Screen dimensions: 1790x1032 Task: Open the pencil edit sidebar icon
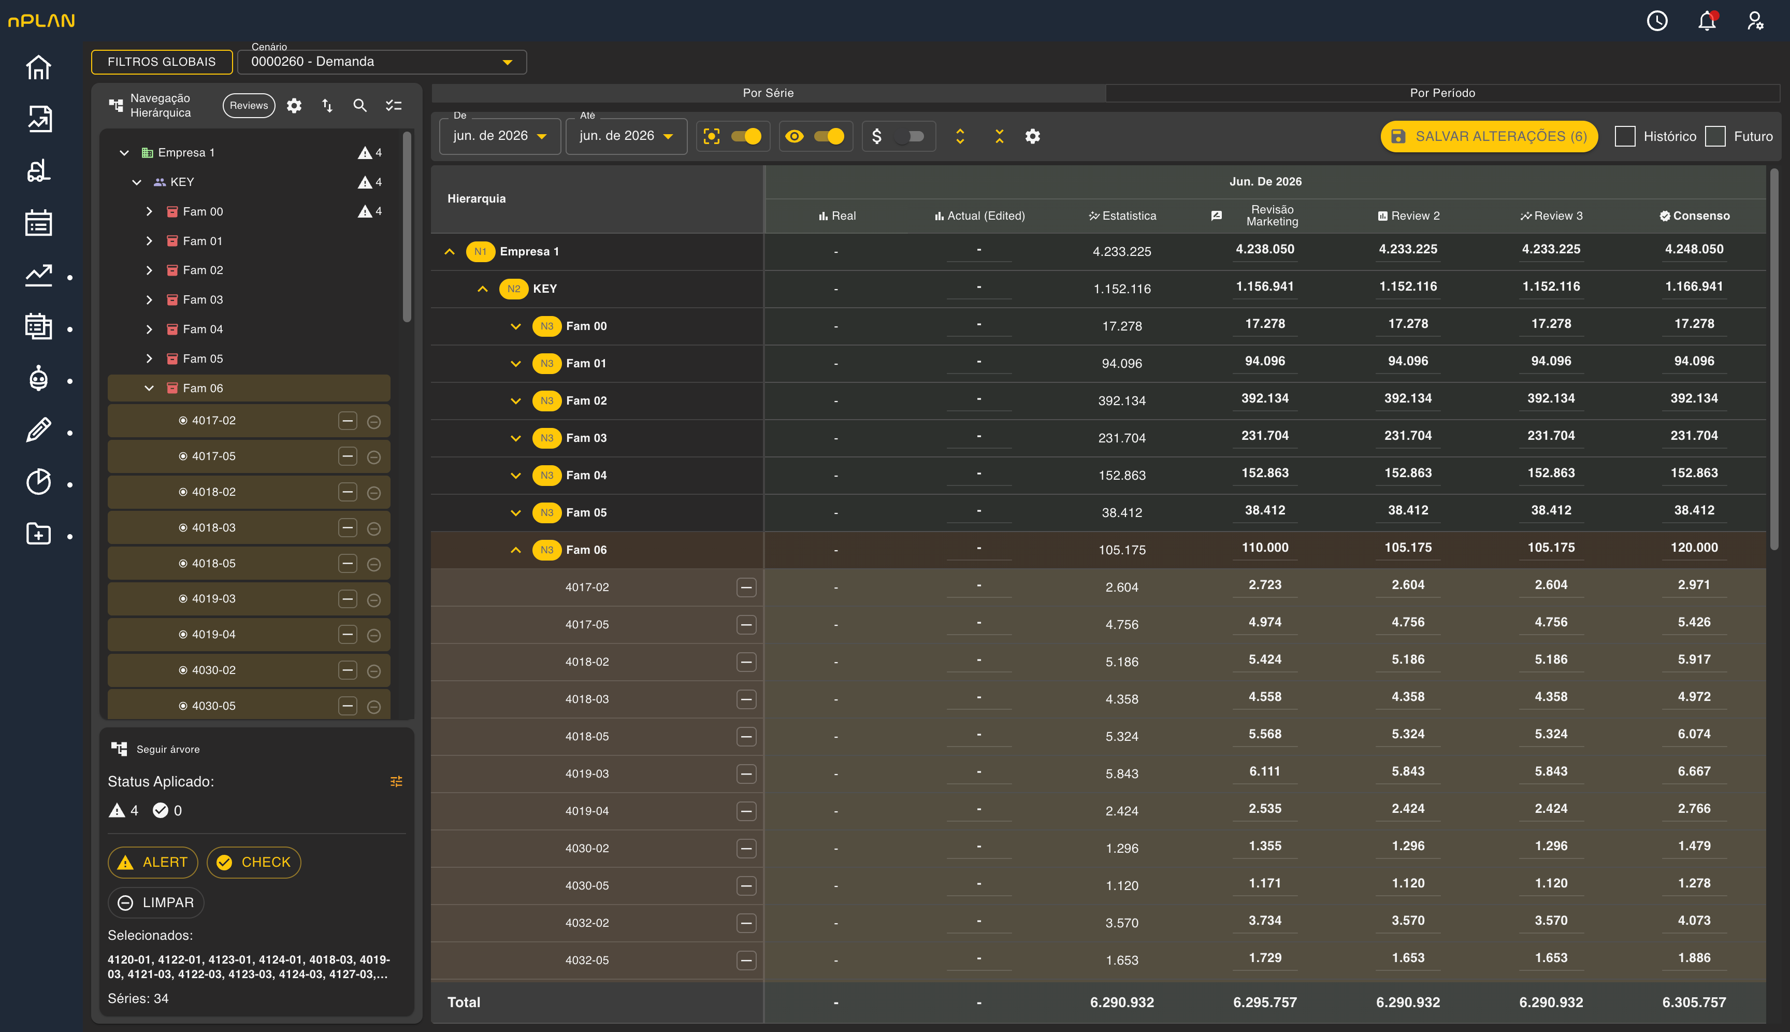[x=38, y=430]
